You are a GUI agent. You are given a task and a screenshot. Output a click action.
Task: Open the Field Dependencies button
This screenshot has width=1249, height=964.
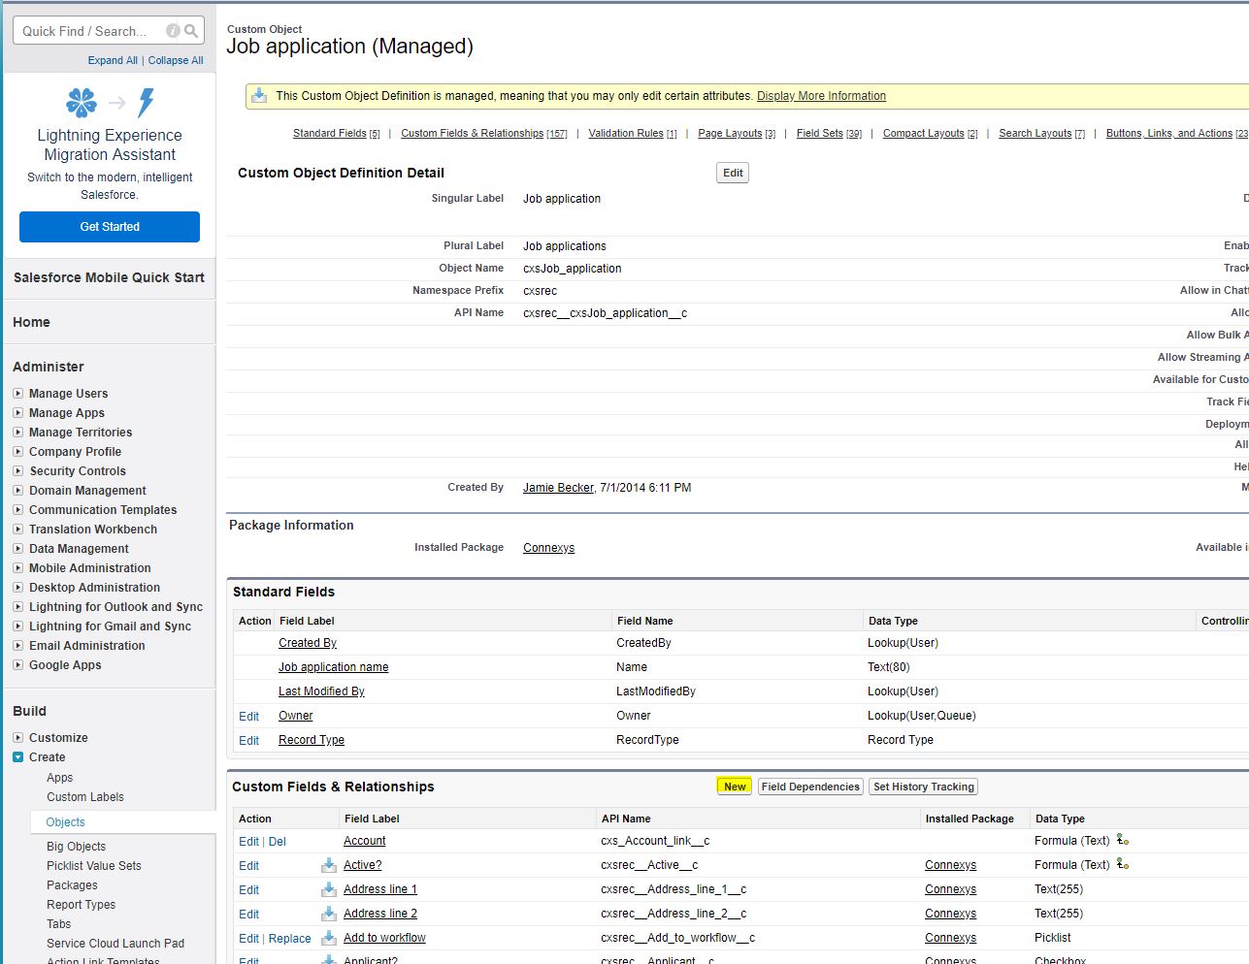coord(810,787)
